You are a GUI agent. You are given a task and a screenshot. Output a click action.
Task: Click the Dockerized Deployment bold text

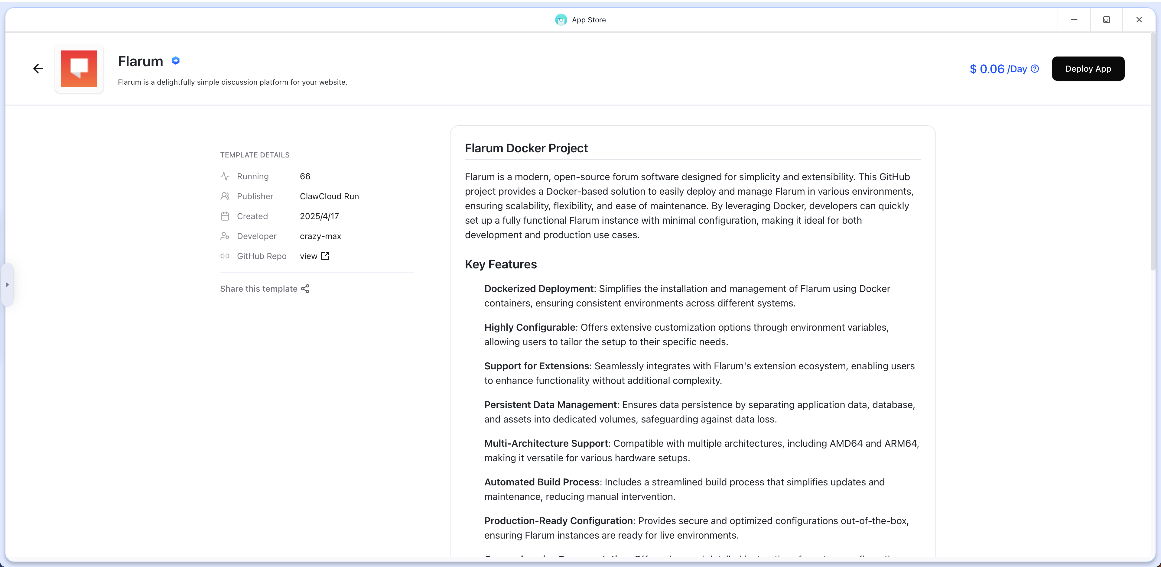(x=539, y=288)
